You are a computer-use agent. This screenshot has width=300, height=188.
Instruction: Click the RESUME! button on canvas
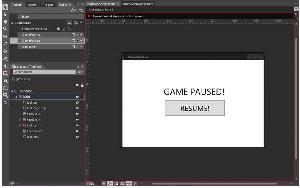pyautogui.click(x=195, y=108)
